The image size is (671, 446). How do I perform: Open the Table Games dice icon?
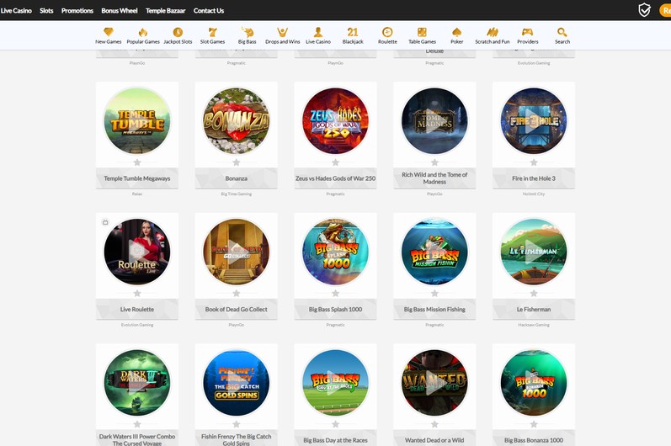coord(422,32)
